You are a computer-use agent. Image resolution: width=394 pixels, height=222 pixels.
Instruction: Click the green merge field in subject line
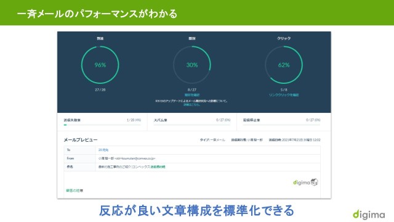[x=158, y=167]
